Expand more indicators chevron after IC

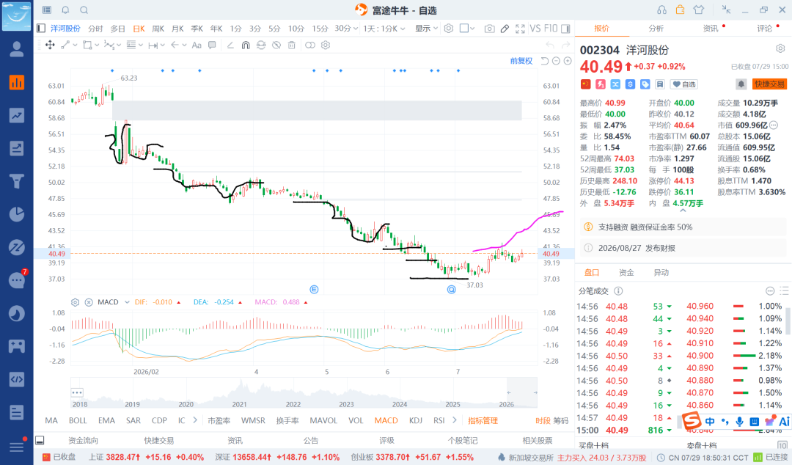click(195, 420)
